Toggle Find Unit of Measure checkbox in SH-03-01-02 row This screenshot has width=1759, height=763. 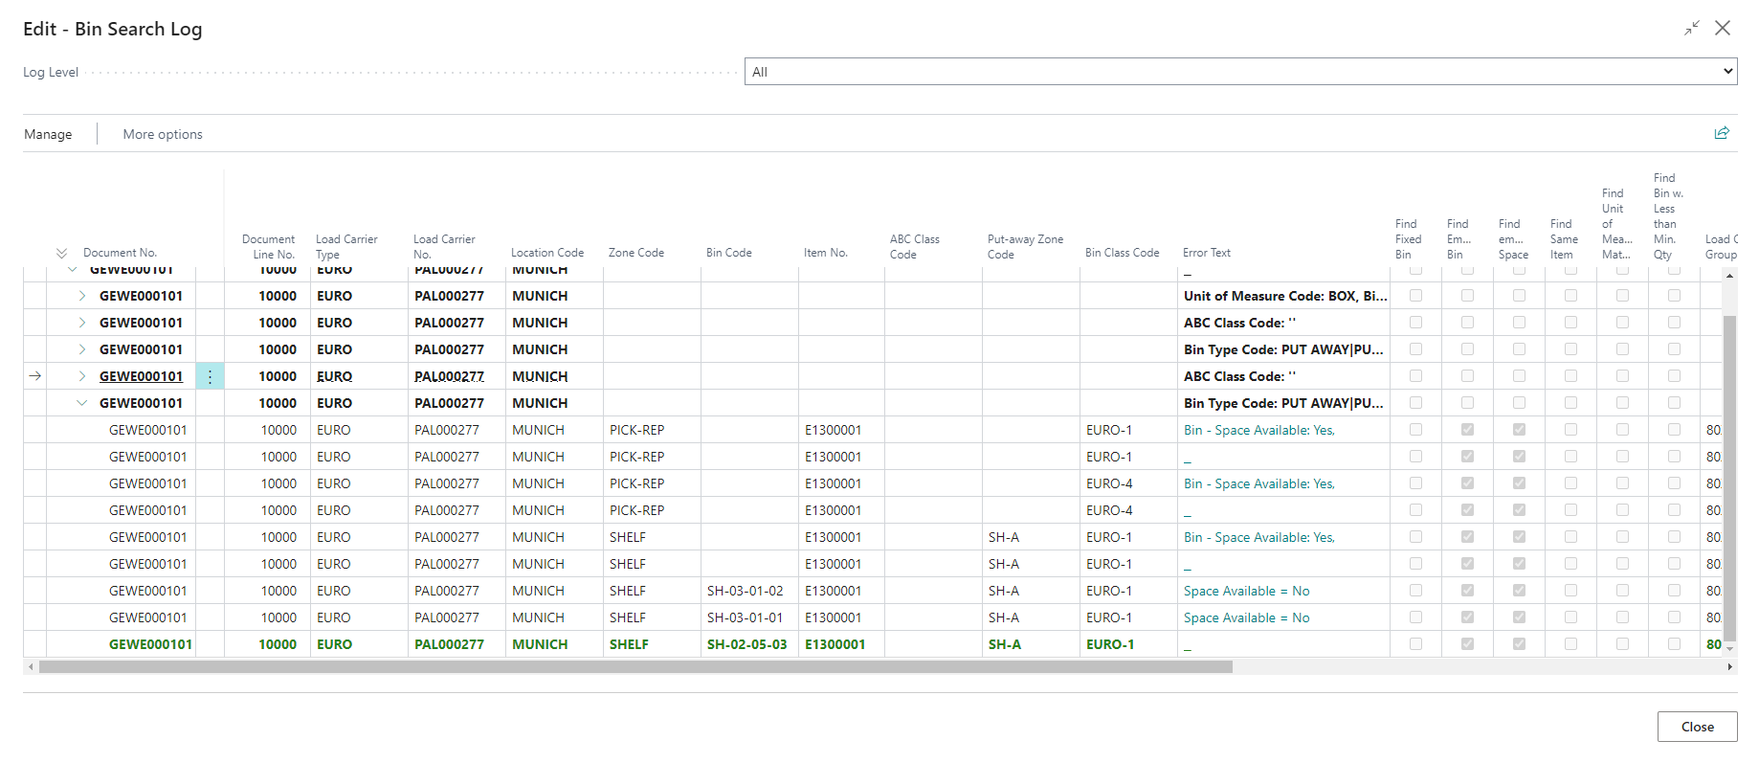1622,591
